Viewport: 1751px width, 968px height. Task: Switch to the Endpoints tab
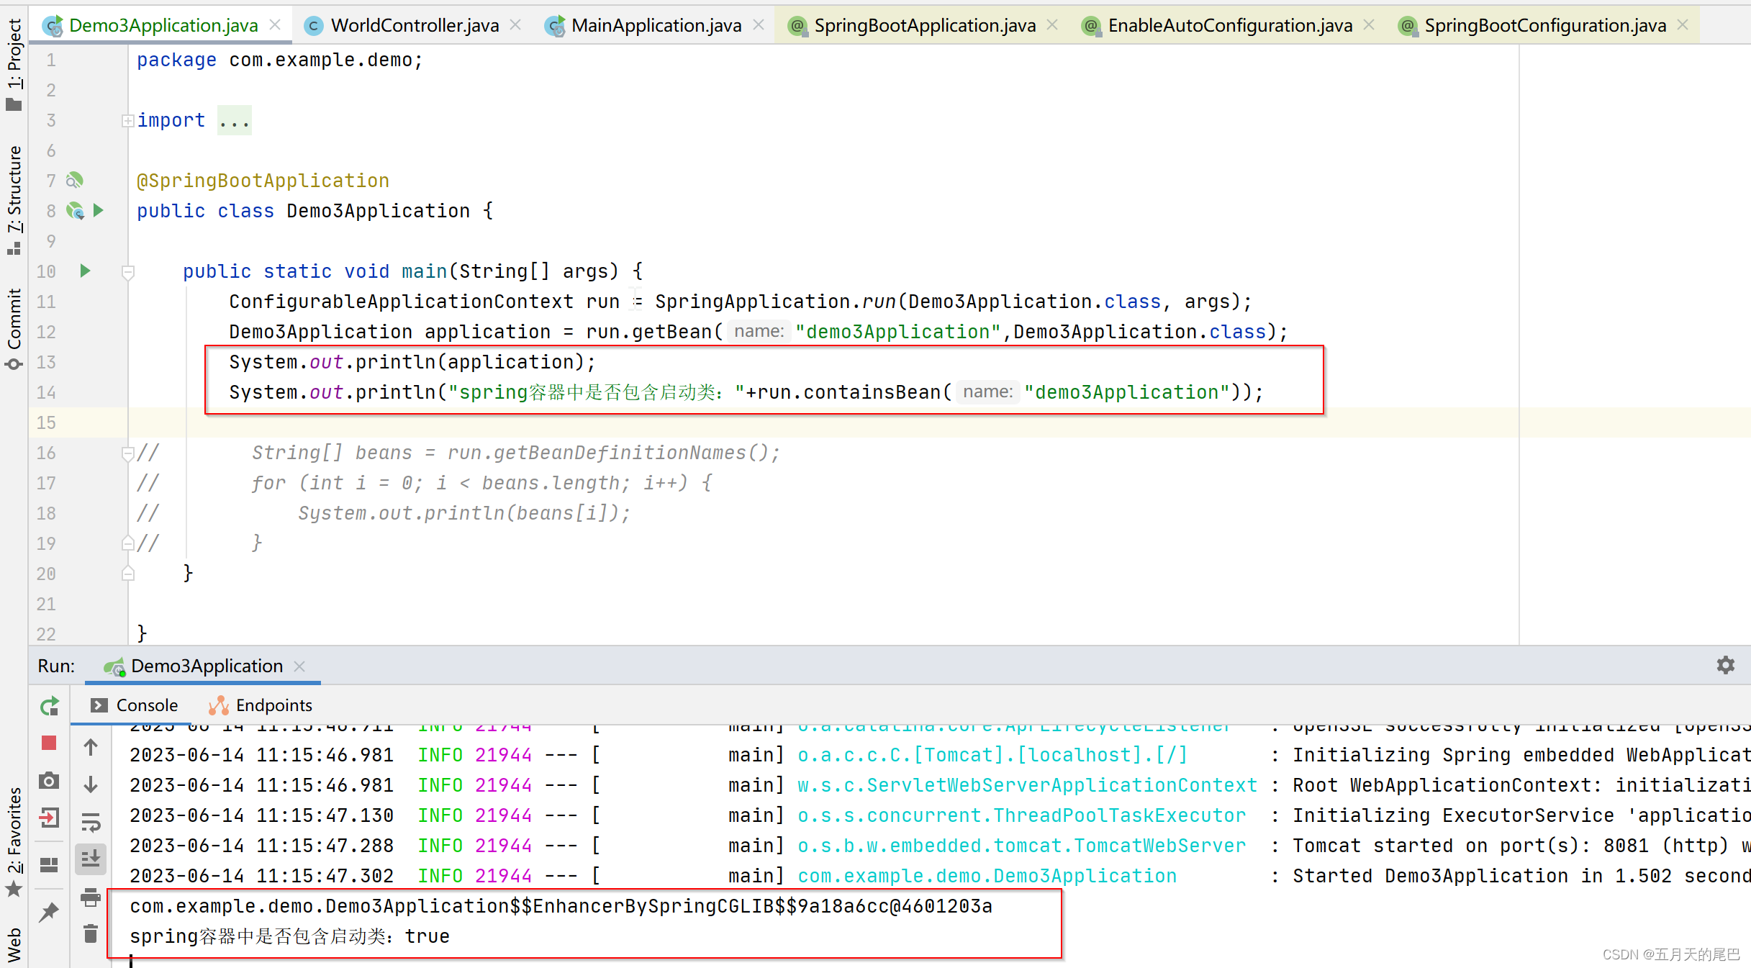click(261, 705)
